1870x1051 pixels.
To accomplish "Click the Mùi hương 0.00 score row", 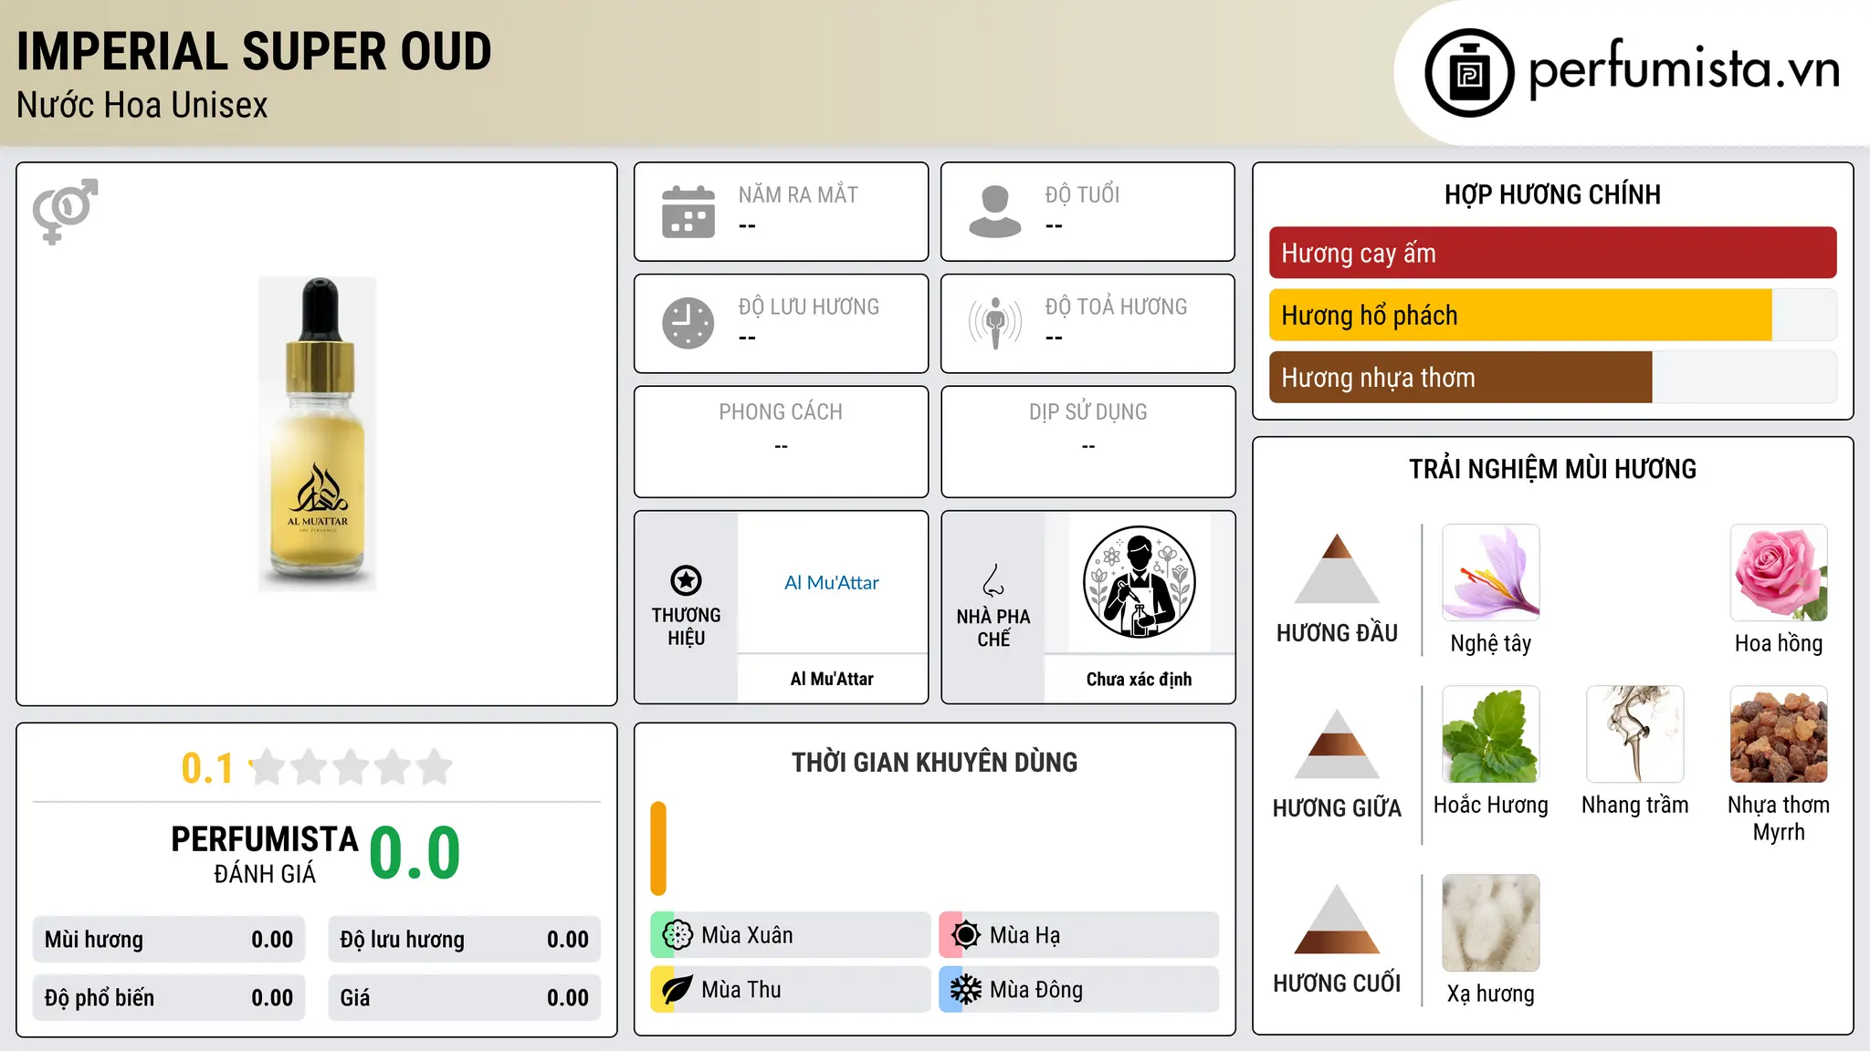I will (169, 940).
